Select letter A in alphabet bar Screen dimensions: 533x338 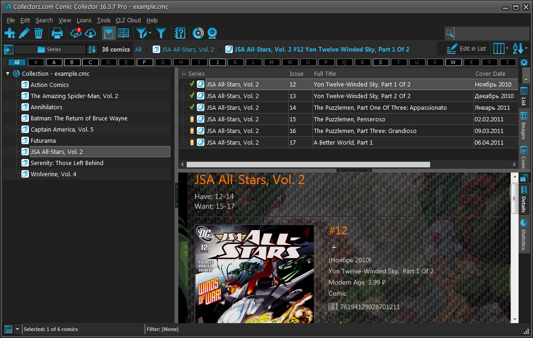click(54, 62)
